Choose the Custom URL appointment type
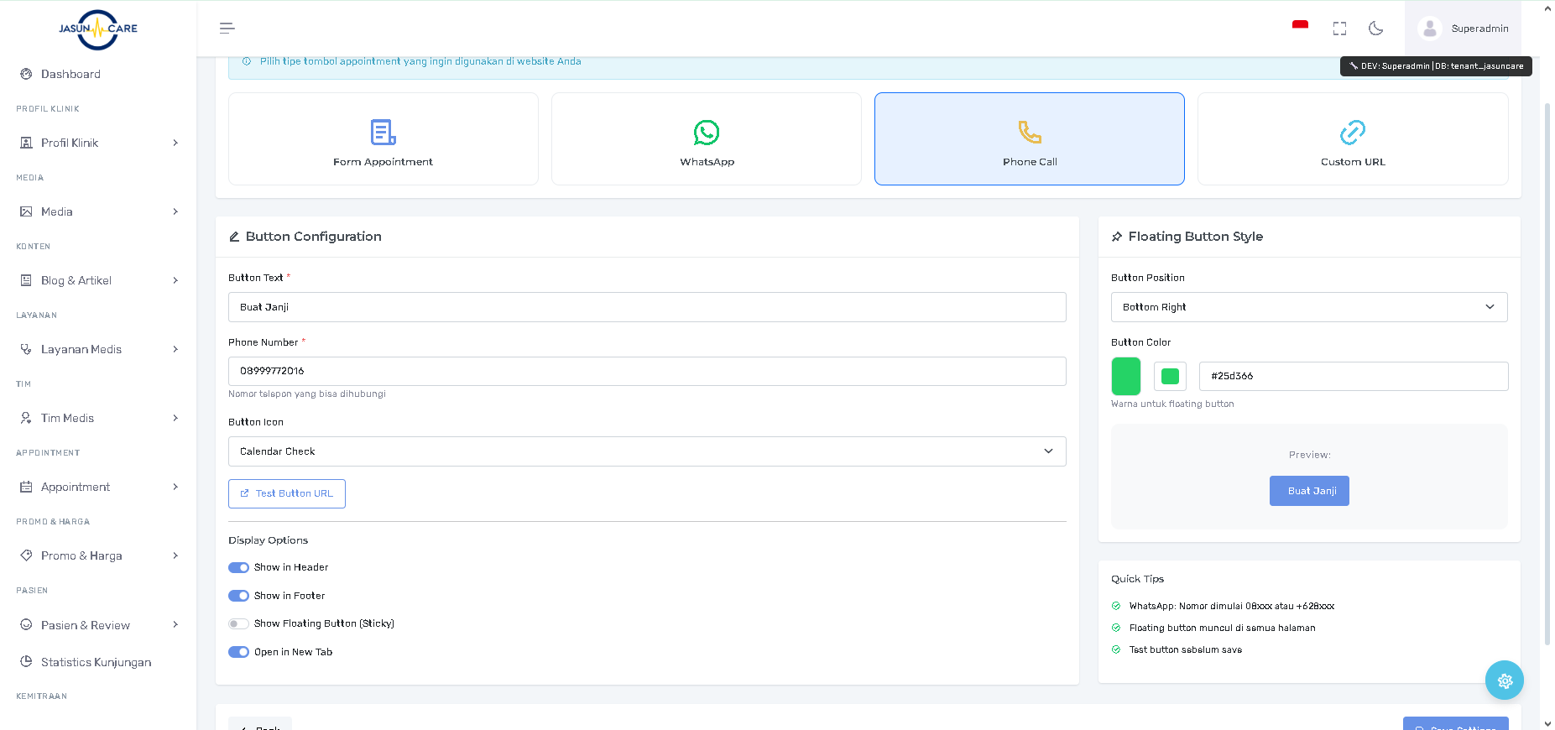 pos(1352,139)
